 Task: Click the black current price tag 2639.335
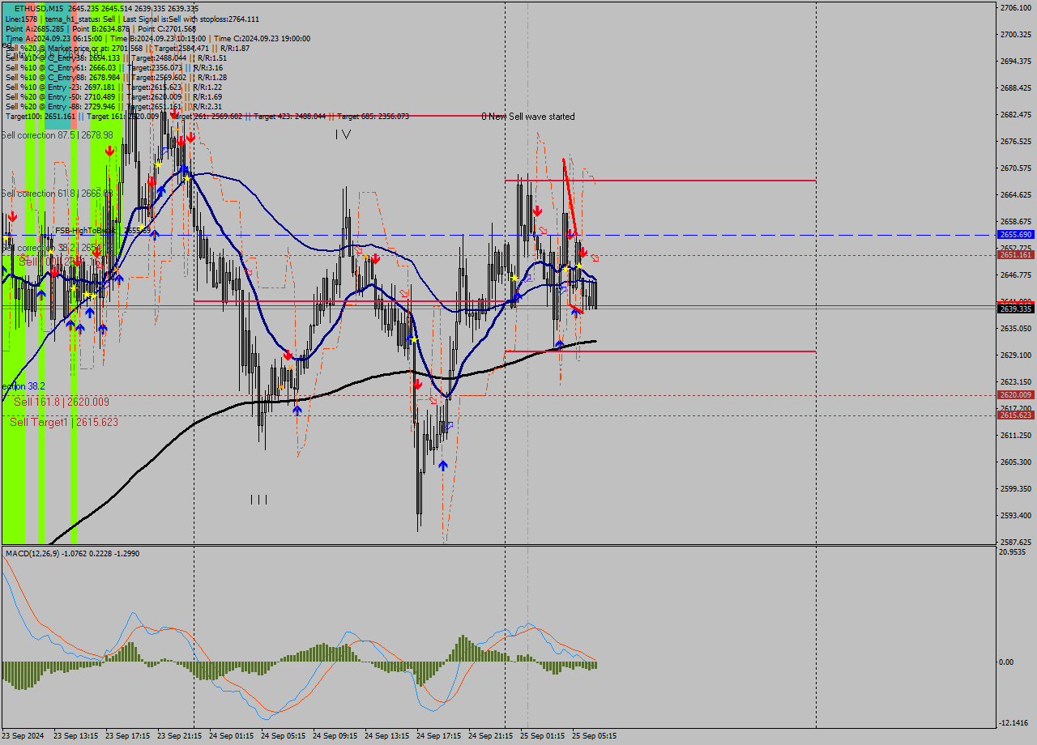1015,309
